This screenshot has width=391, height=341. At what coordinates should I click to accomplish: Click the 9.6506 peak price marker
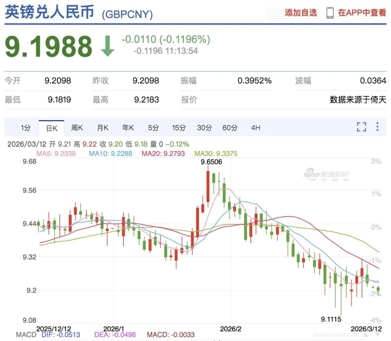(211, 162)
